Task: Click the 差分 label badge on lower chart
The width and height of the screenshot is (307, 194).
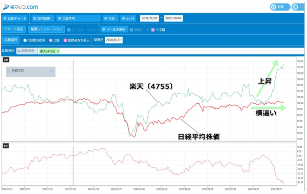Action: [6, 146]
